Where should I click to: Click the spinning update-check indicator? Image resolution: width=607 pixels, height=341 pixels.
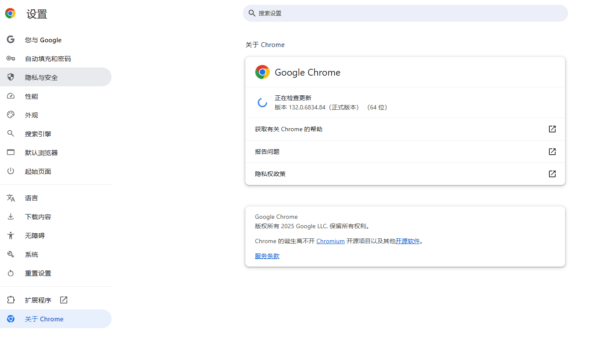click(x=262, y=103)
